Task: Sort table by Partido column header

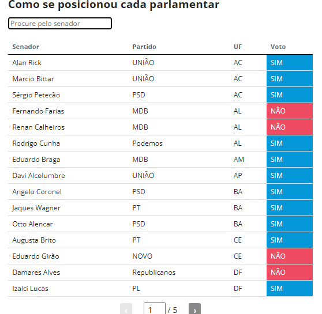Action: click(x=144, y=47)
